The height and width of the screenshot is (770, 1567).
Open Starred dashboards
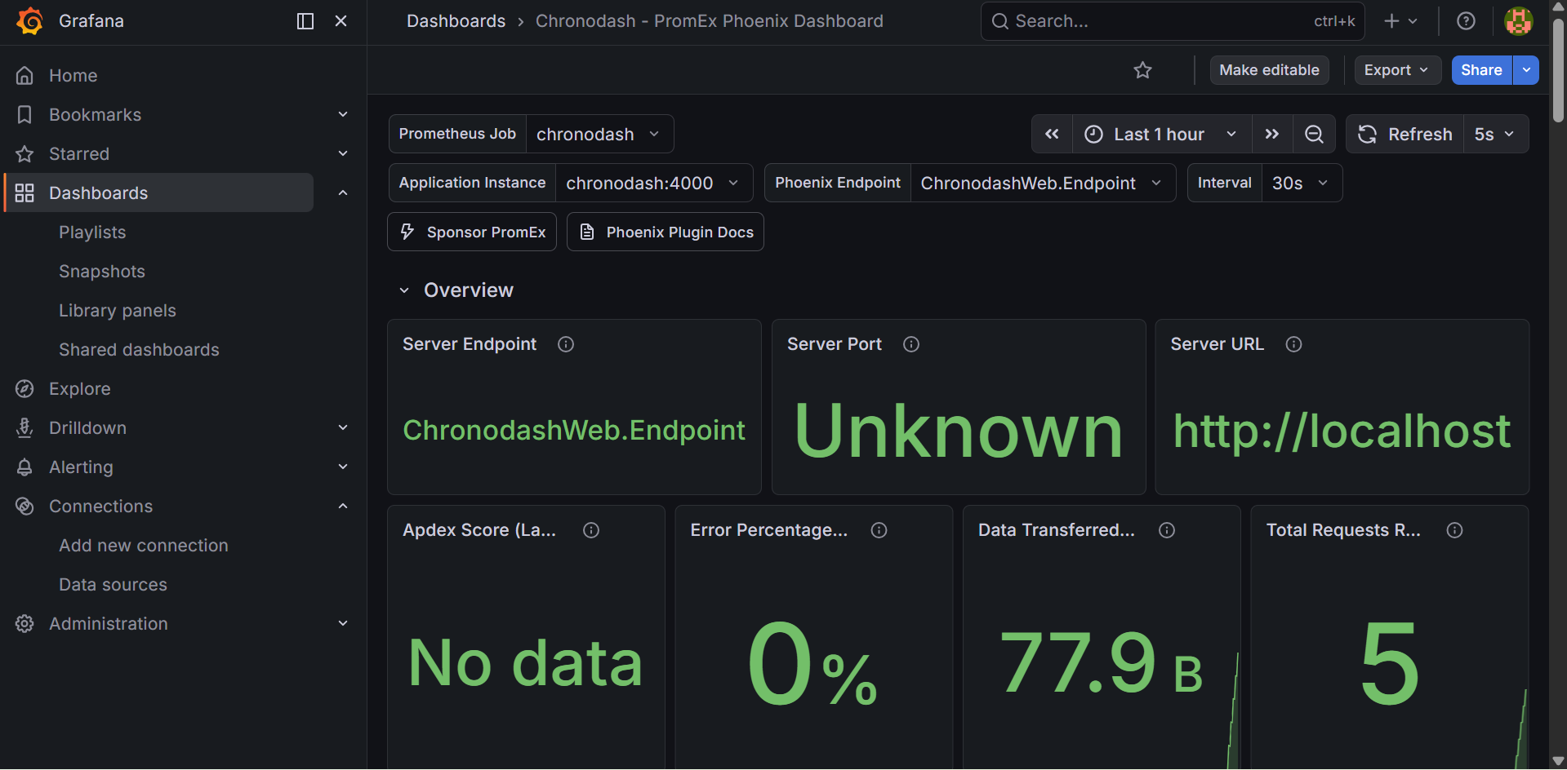[x=79, y=154]
